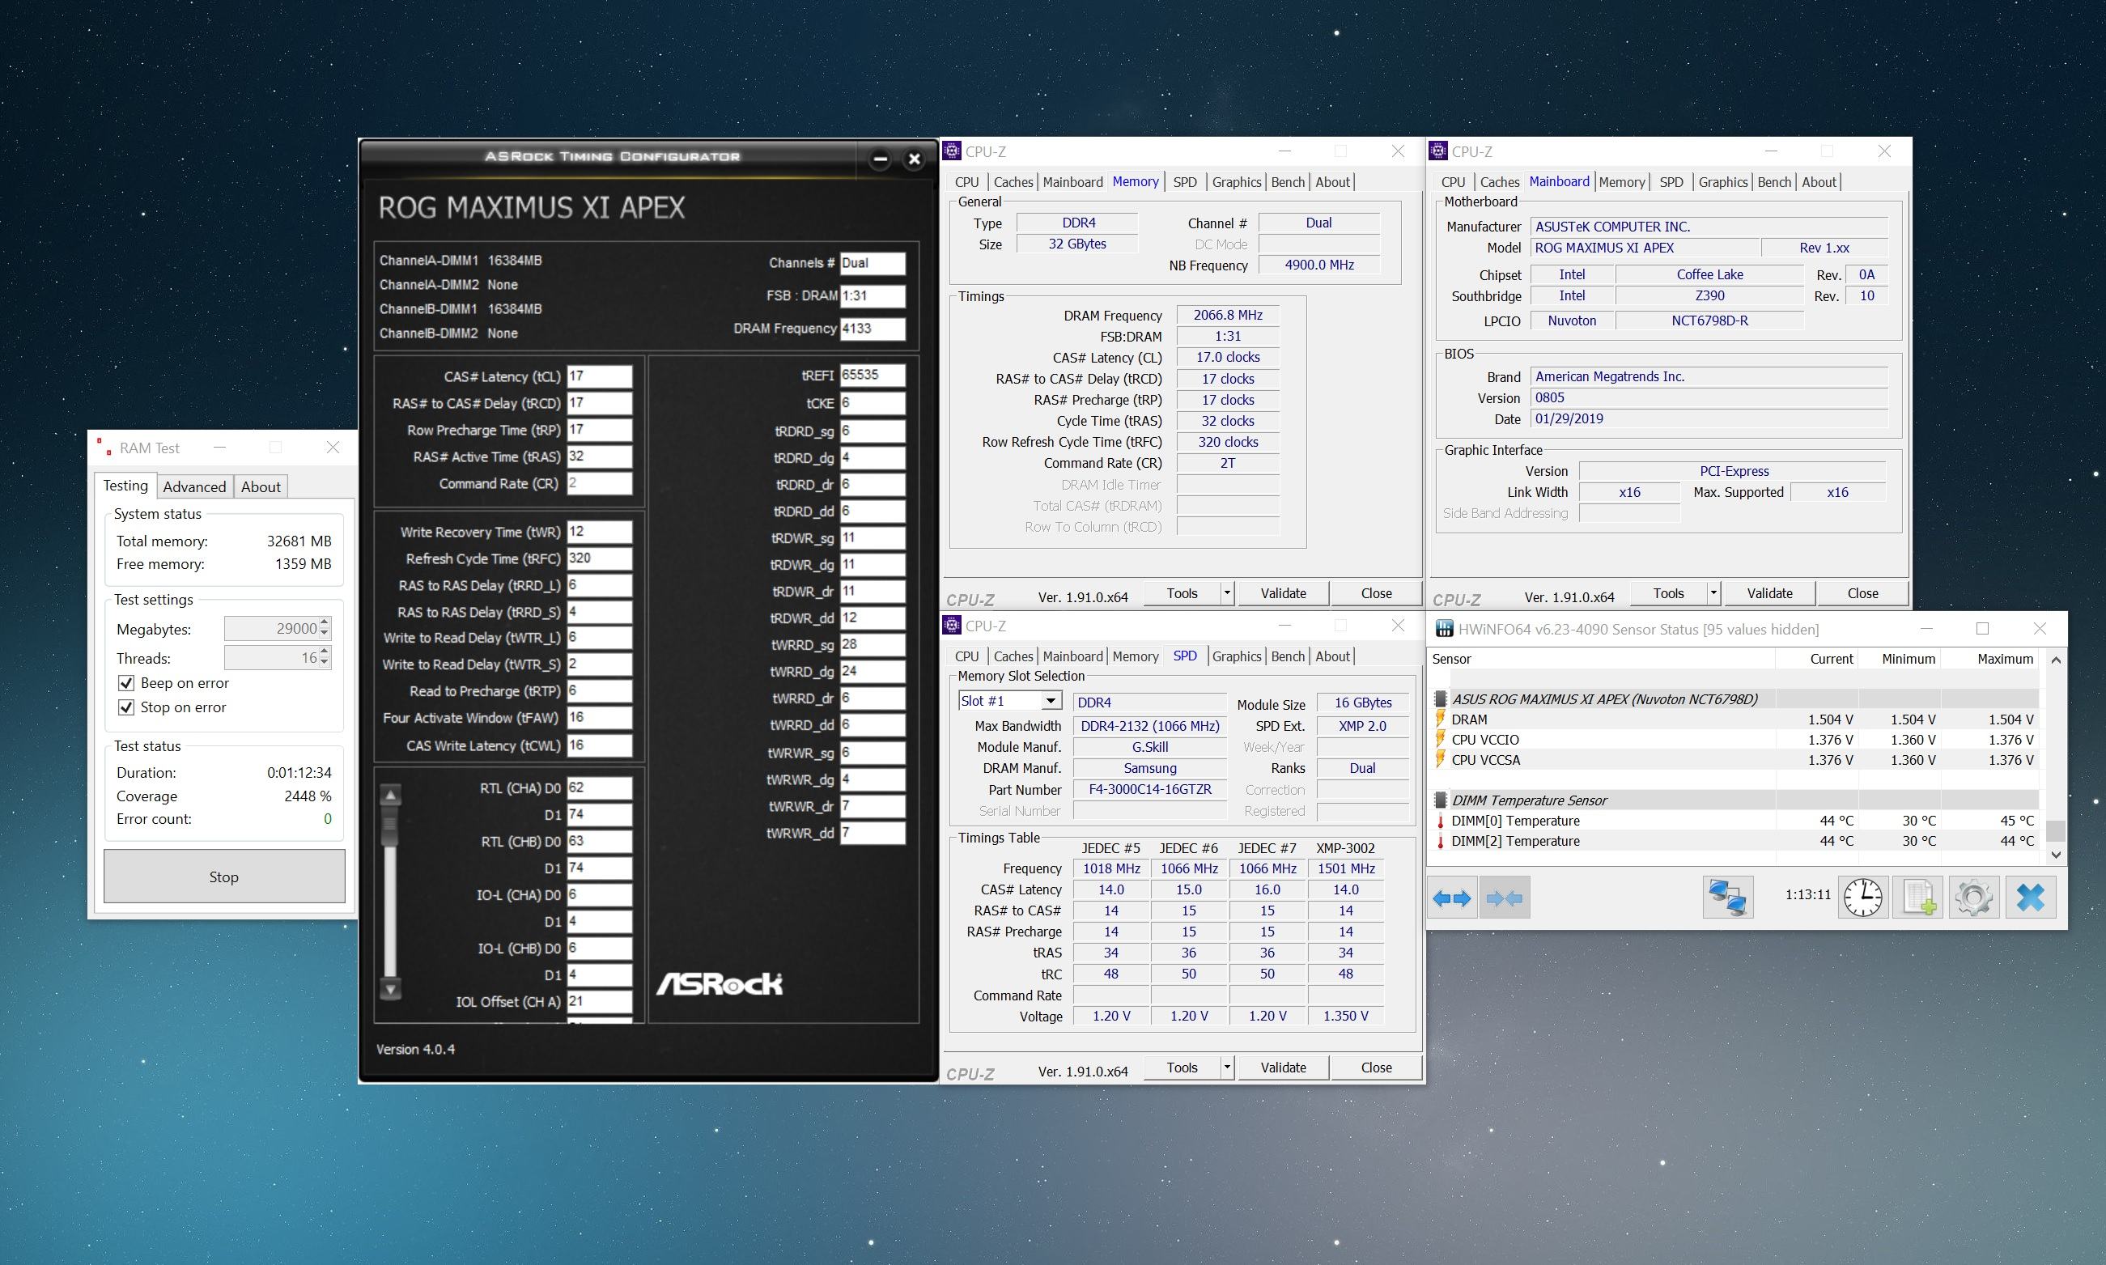The height and width of the screenshot is (1265, 2106).
Task: Click the tWRRD_sg value field
Action: pyautogui.click(x=872, y=644)
